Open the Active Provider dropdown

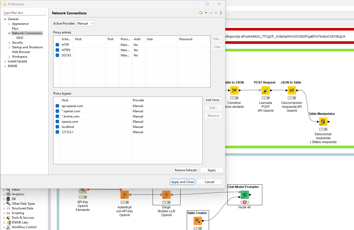[x=85, y=23]
